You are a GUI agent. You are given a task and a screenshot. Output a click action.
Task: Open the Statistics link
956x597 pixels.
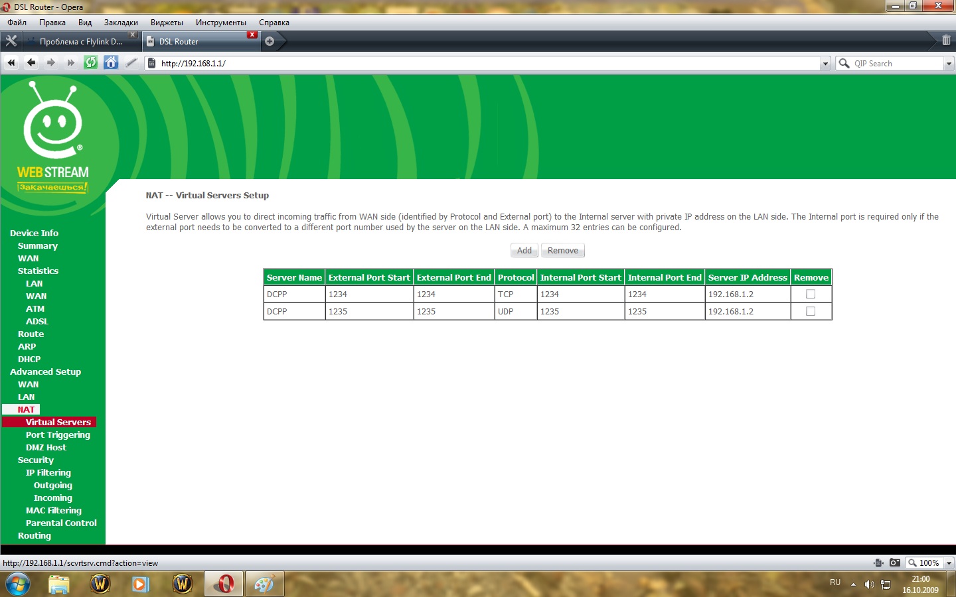tap(38, 271)
